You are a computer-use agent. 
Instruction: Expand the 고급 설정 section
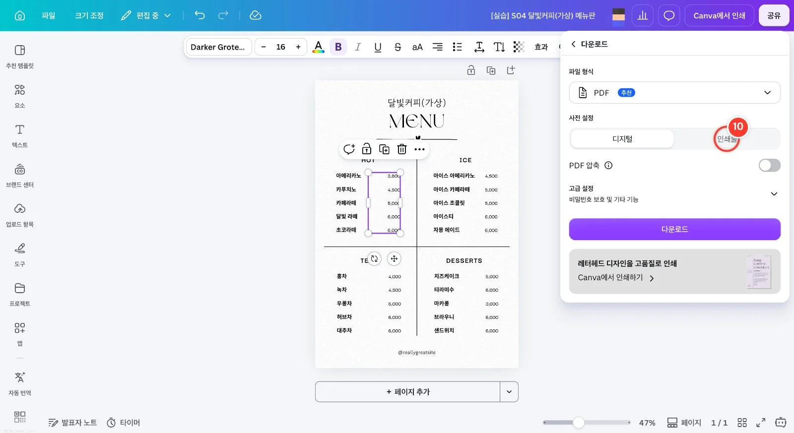[x=674, y=193]
